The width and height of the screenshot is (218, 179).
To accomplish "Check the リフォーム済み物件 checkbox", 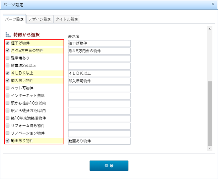I will click(7, 126).
